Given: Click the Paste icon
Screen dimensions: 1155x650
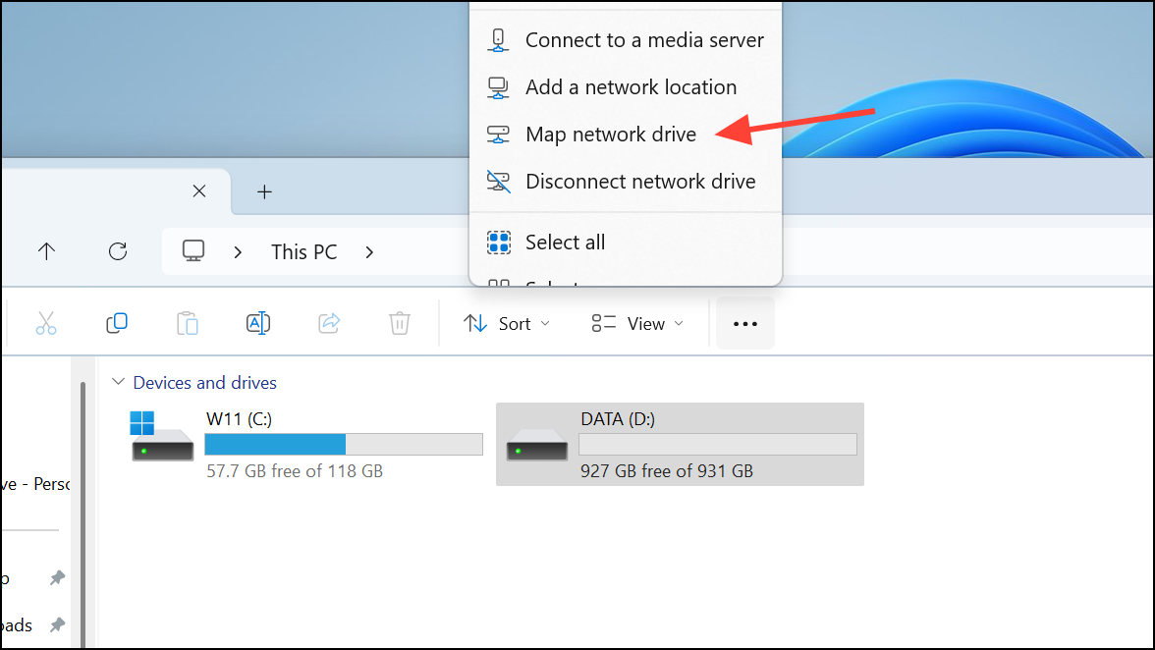Looking at the screenshot, I should coord(188,322).
